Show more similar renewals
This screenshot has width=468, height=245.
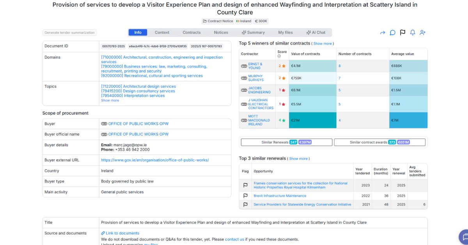point(298,159)
